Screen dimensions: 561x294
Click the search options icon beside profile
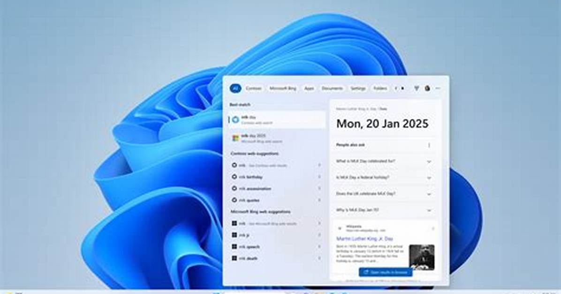(417, 88)
